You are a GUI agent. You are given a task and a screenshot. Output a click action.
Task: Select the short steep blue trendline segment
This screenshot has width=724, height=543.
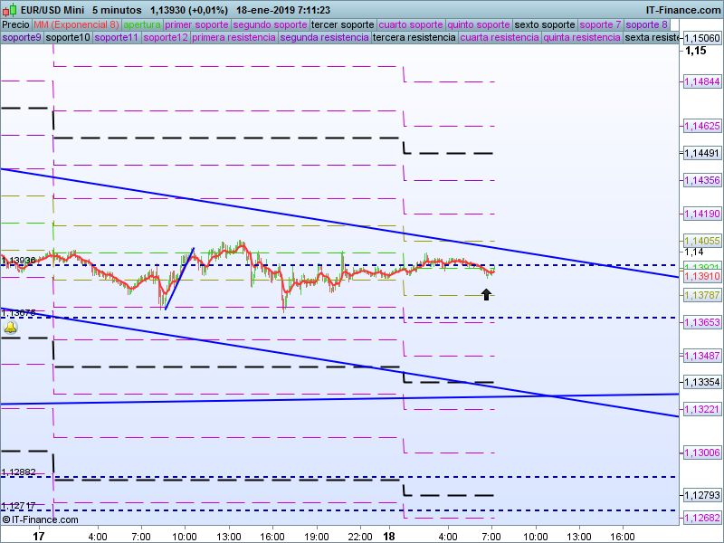click(x=179, y=279)
